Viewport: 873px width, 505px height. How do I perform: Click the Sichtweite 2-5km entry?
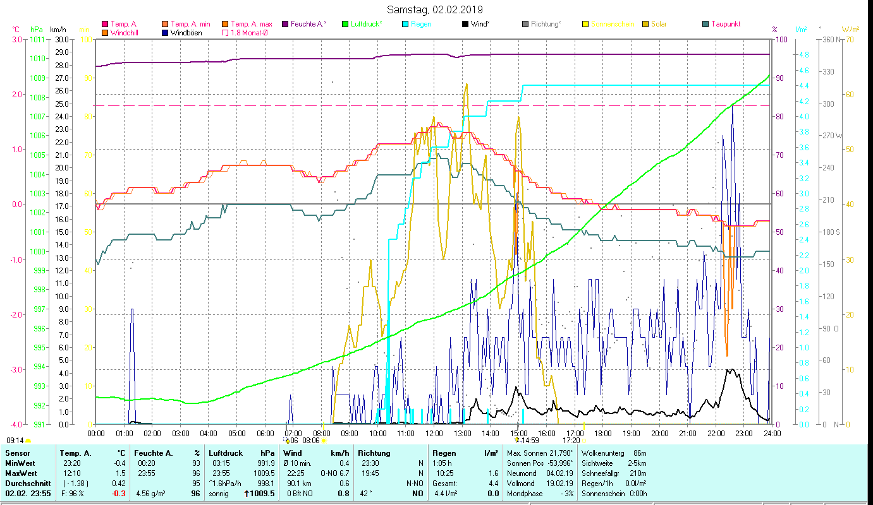click(x=613, y=463)
